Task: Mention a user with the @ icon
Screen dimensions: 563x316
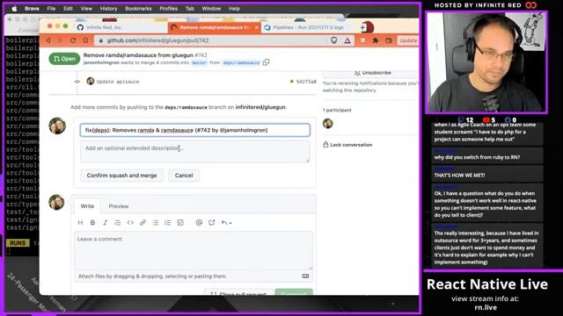Action: pos(199,222)
